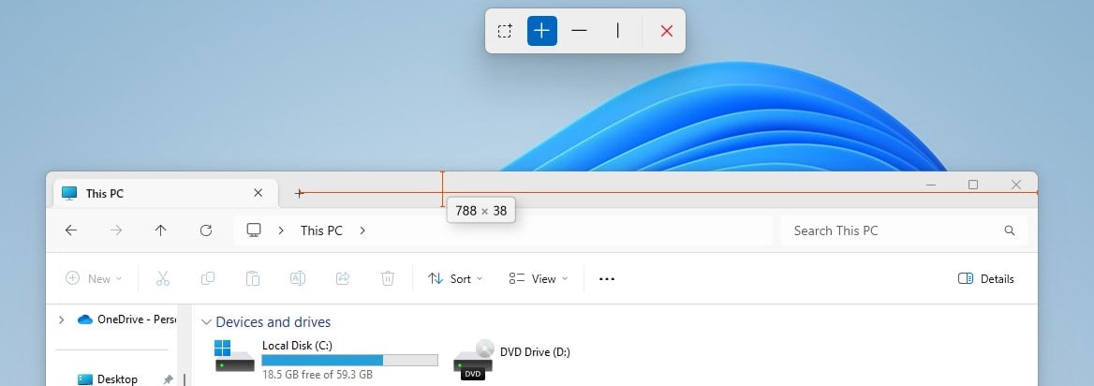
Task: Refresh the This PC view
Action: [x=206, y=230]
